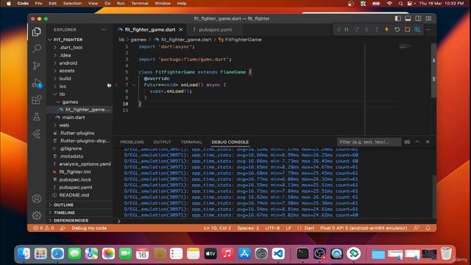
Task: Click Ln 10, Col 2 status item
Action: 218,228
